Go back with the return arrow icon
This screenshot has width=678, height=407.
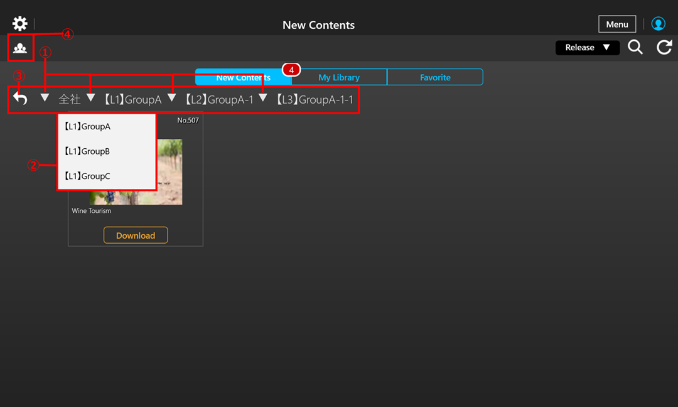point(20,99)
